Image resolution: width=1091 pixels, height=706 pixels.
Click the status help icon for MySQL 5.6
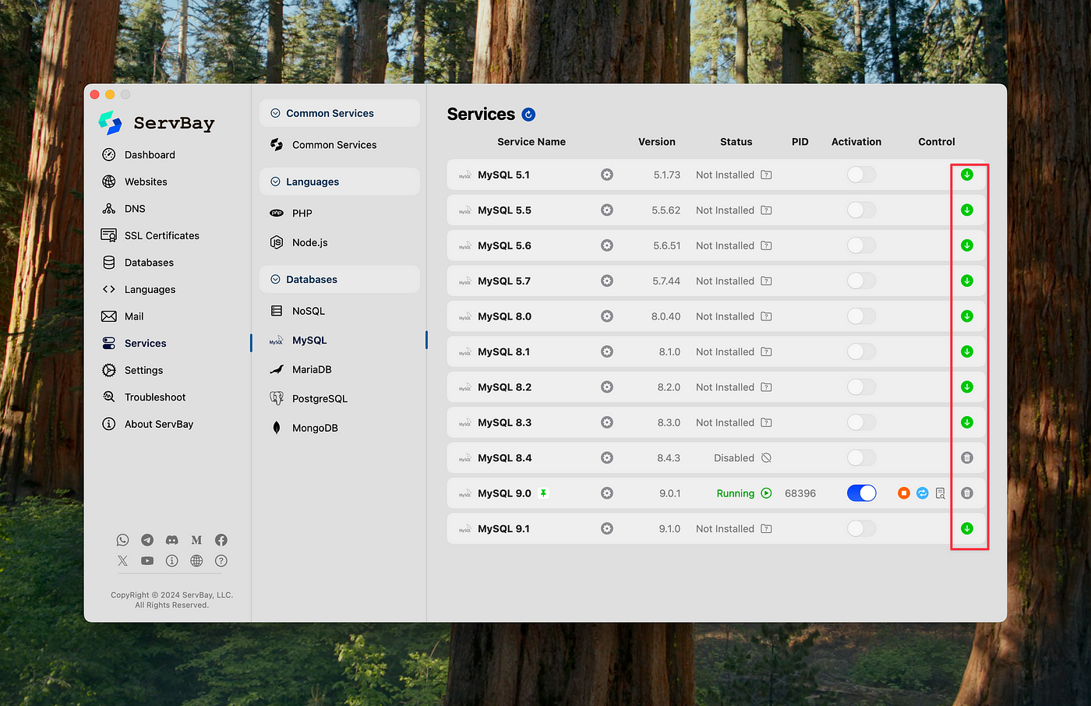(x=766, y=245)
